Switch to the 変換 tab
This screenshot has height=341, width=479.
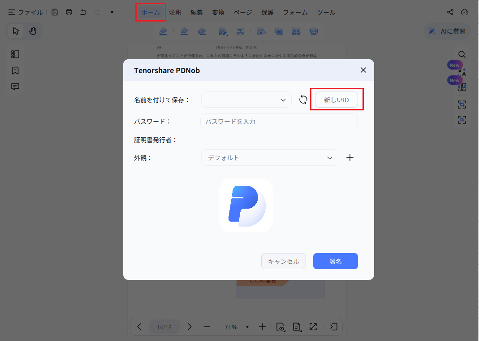218,13
